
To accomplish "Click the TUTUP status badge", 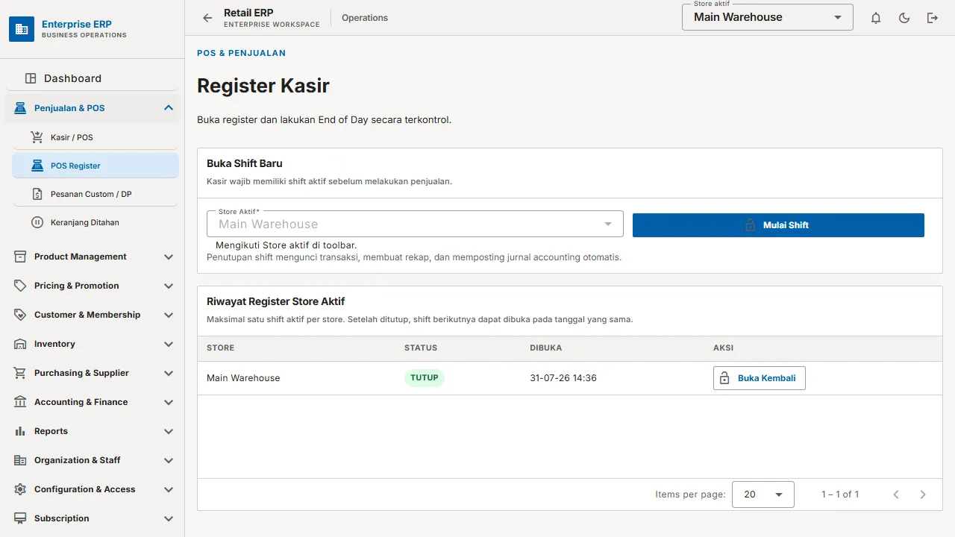I will click(425, 377).
